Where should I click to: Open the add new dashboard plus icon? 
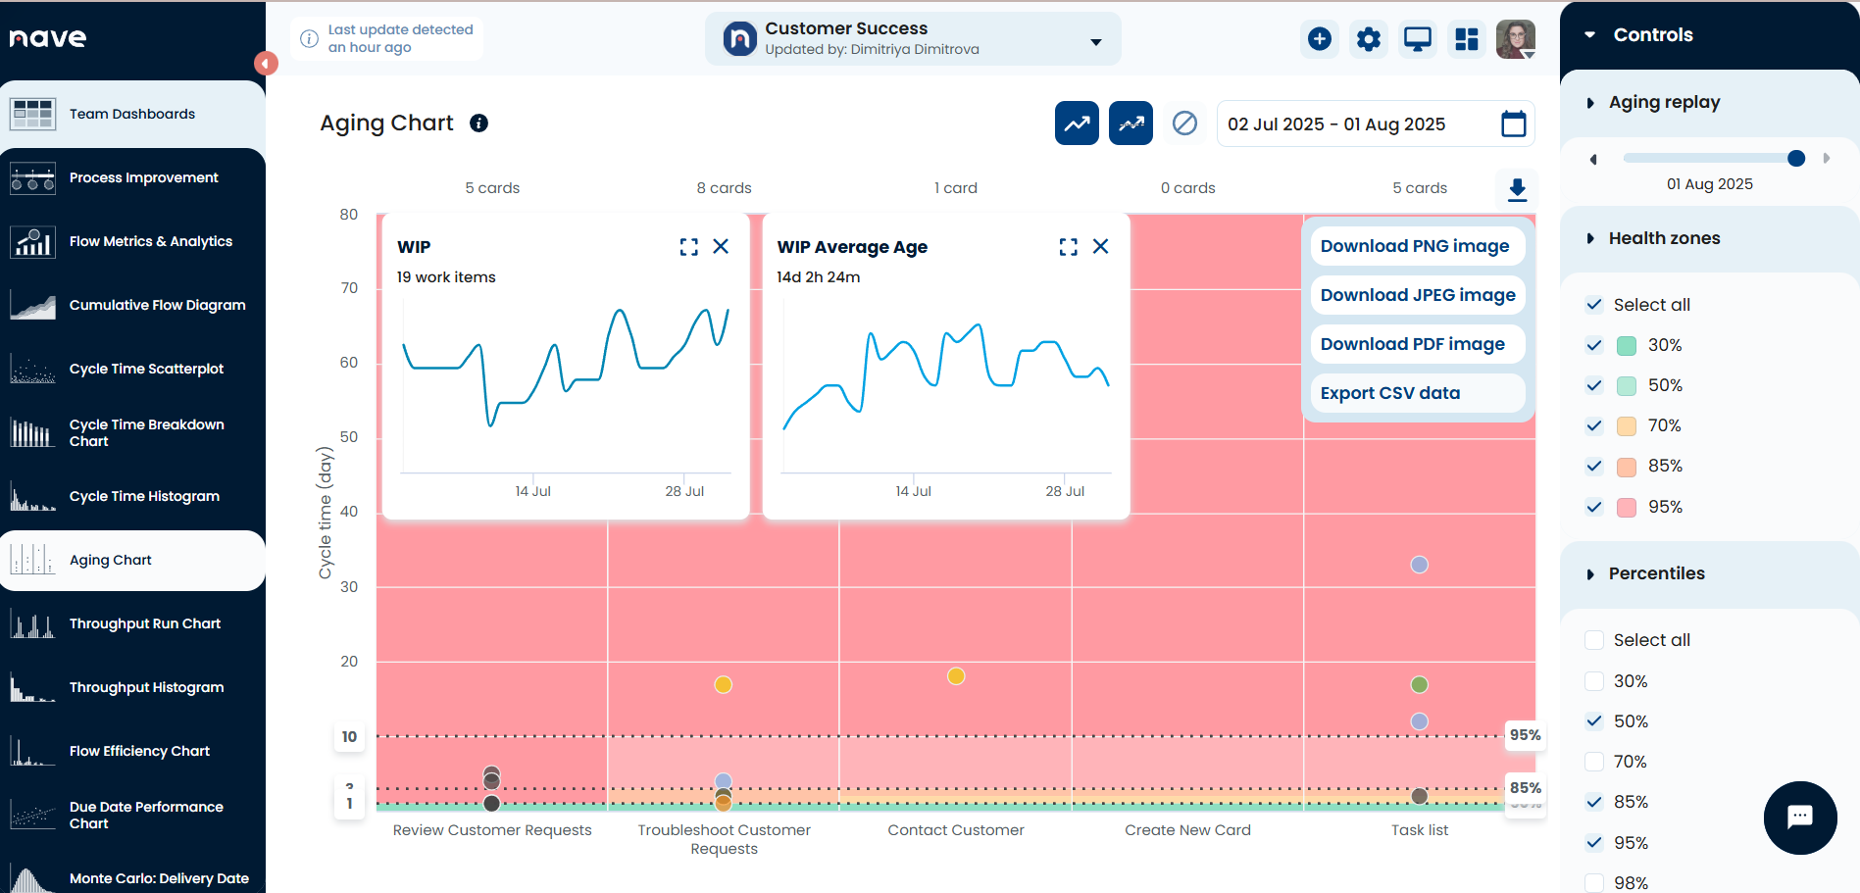coord(1319,39)
